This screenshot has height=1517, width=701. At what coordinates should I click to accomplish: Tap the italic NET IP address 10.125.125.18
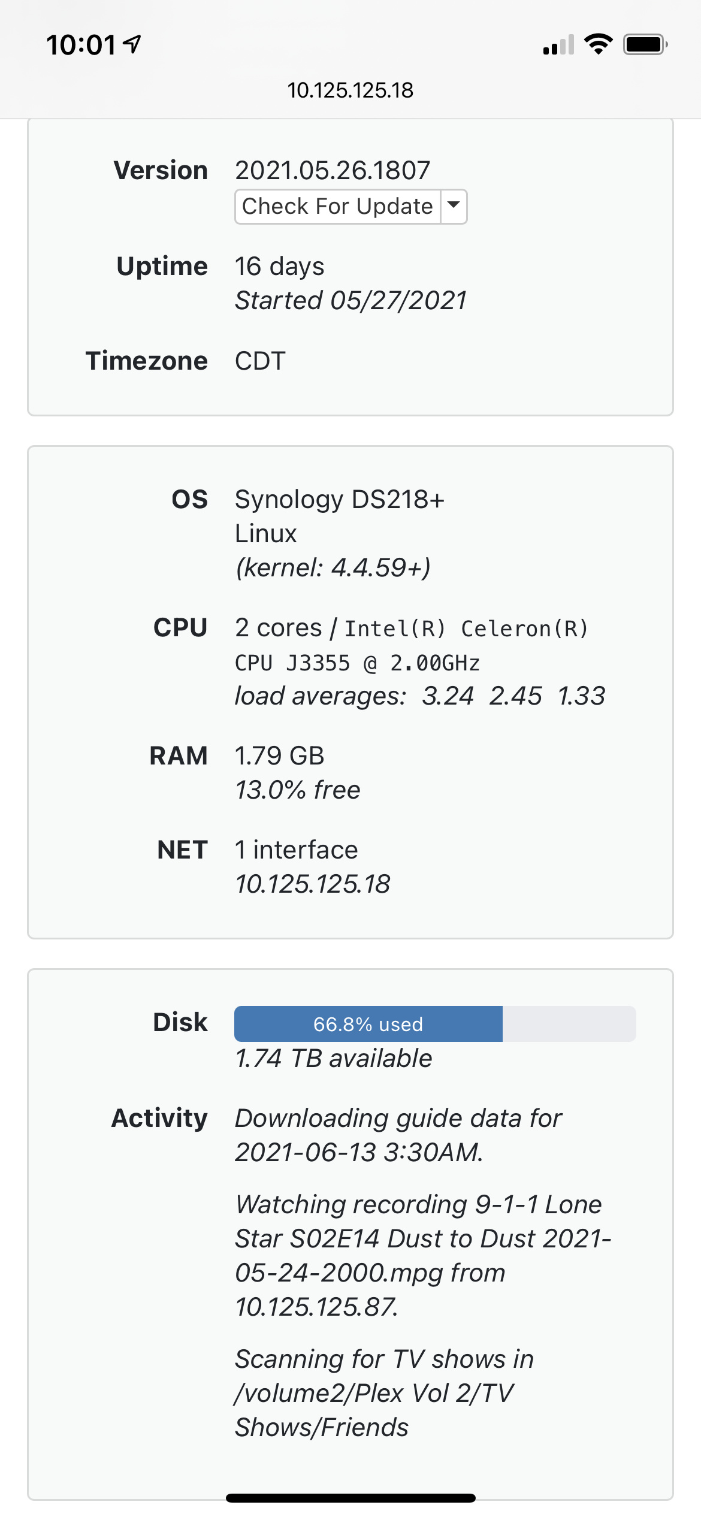pyautogui.click(x=312, y=884)
